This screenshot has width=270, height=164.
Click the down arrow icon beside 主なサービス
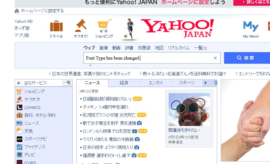[18, 83]
